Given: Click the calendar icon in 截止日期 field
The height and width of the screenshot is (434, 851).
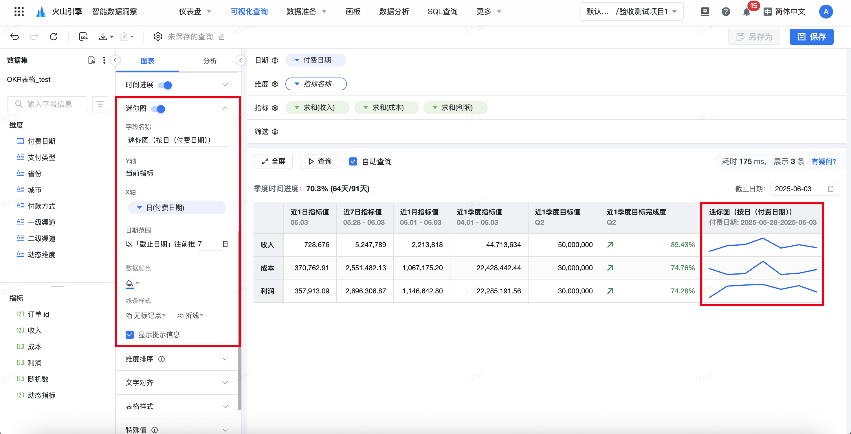Looking at the screenshot, I should pos(831,189).
